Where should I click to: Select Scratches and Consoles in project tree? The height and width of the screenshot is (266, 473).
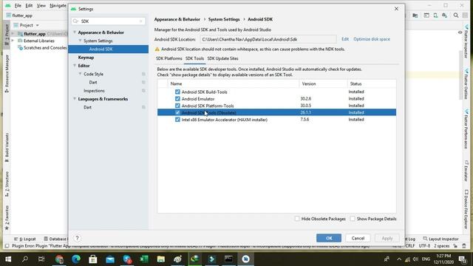point(42,47)
